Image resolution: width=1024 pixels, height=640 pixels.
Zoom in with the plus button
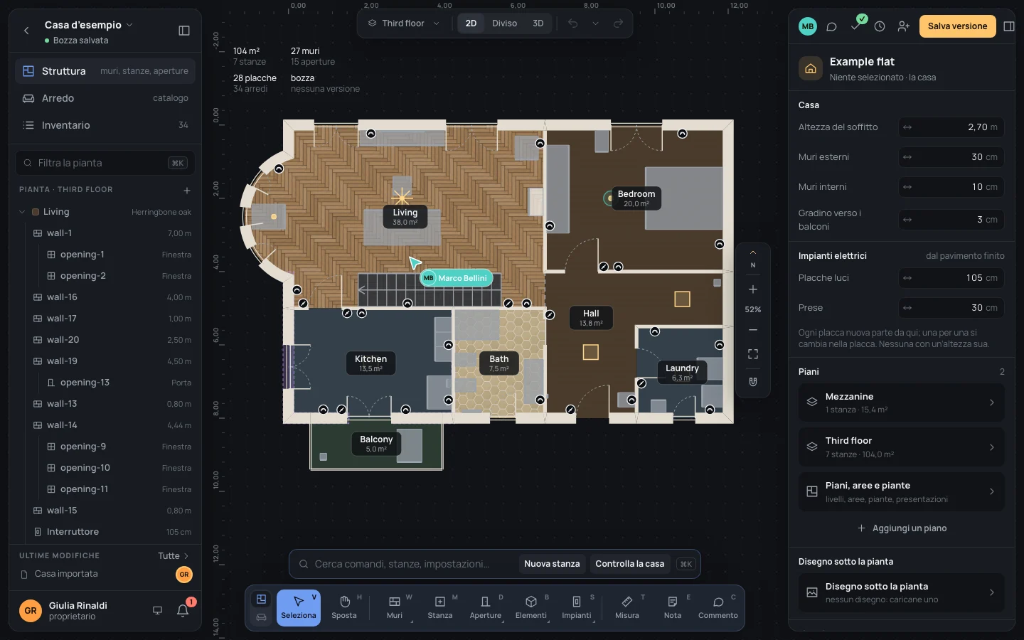[753, 289]
